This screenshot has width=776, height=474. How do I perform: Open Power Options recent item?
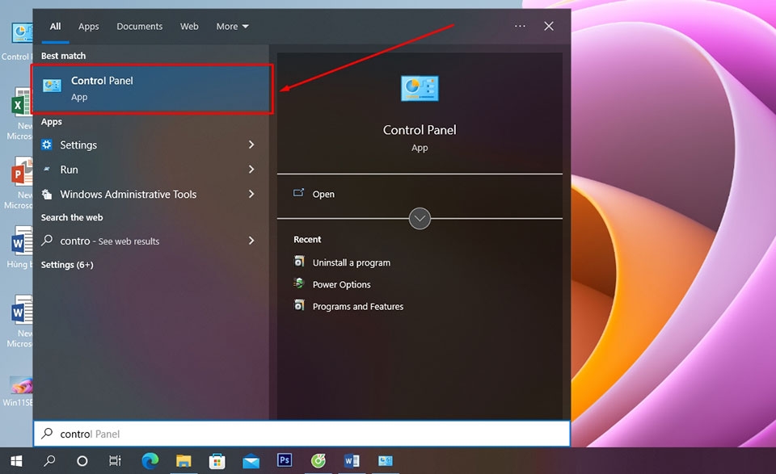tap(341, 284)
